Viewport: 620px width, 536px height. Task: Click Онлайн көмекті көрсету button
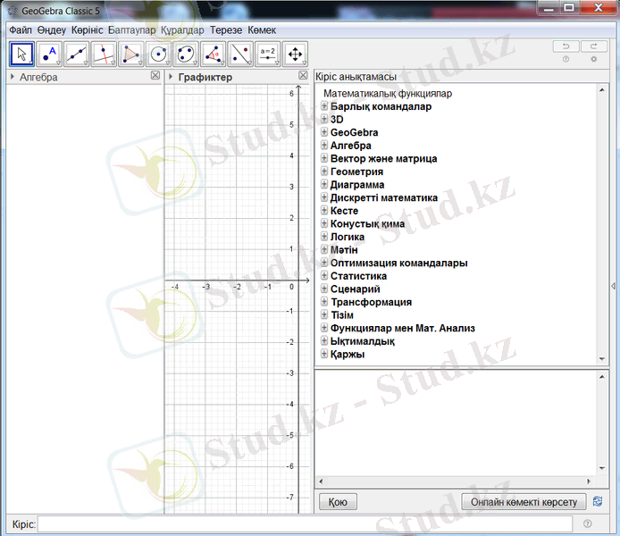click(524, 502)
